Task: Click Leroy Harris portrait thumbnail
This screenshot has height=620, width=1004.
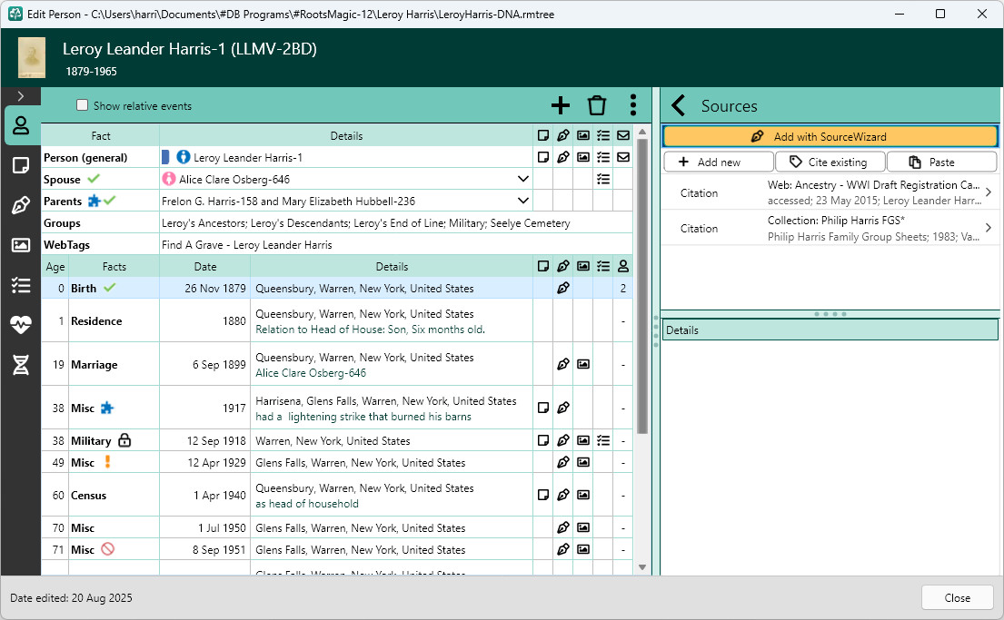Action: coord(32,57)
